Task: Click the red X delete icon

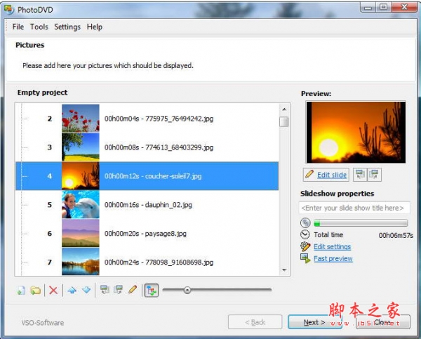Action: tap(53, 290)
